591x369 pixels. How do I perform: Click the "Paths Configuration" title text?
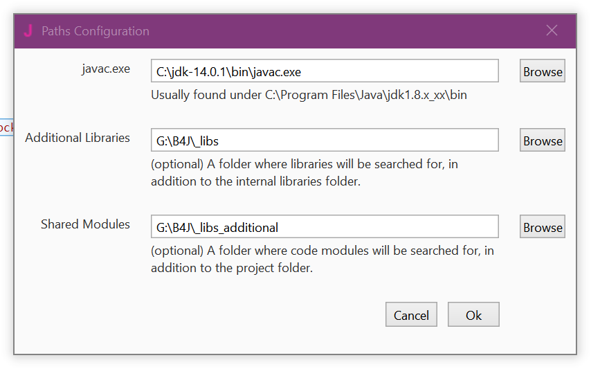coord(96,31)
